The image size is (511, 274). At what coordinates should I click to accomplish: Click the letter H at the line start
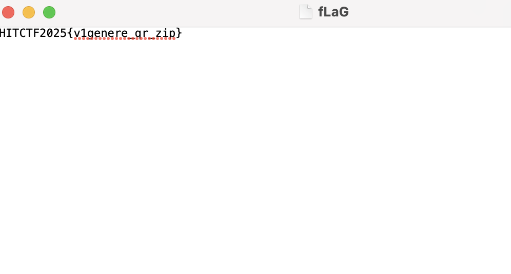[3, 33]
